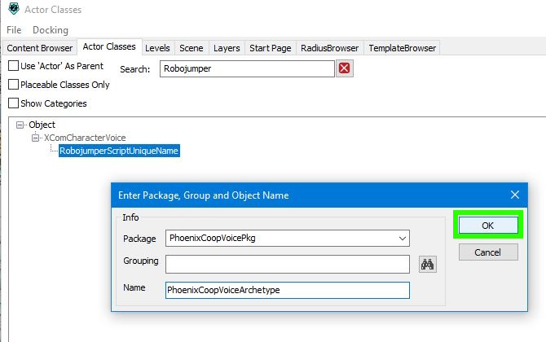Collapse the XComCharacterVoice tree node
546x342 pixels.
point(36,138)
